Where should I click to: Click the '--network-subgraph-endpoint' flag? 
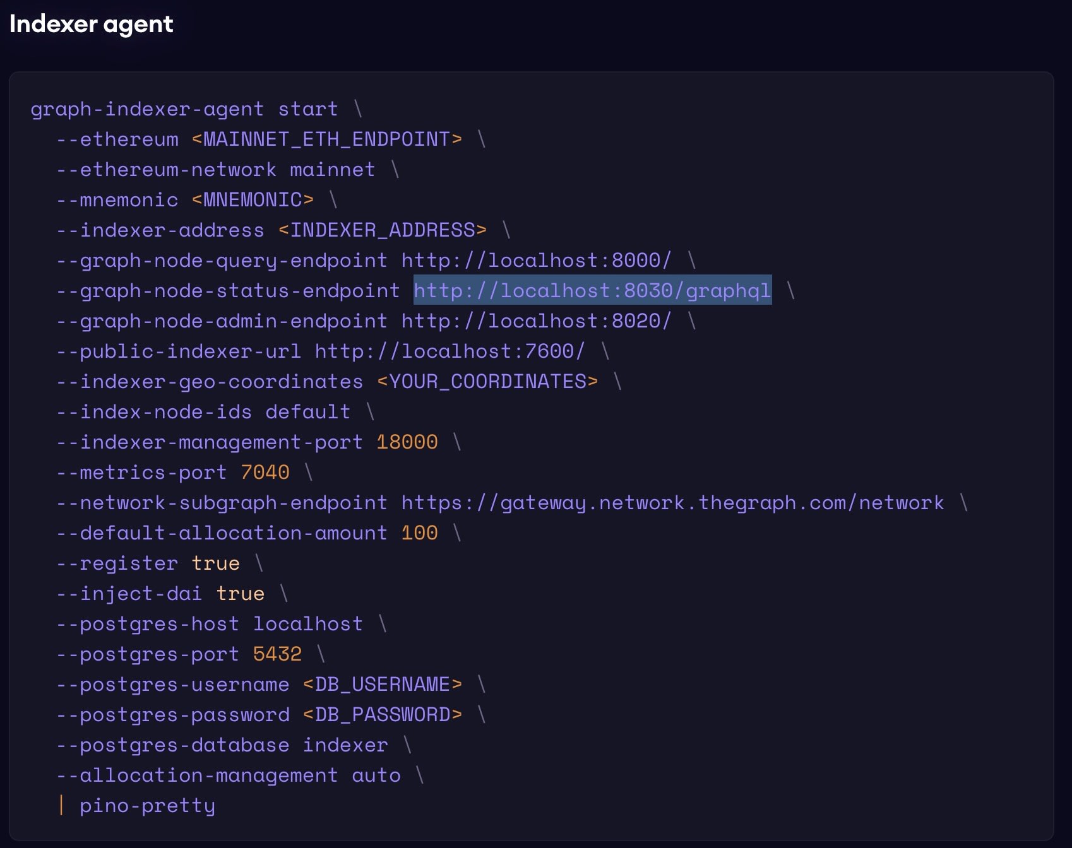(x=222, y=502)
